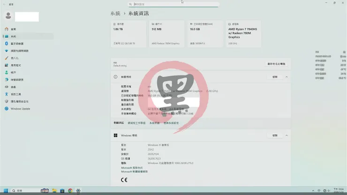Click the Settings gear in the taskbar
Viewport: 347px width, 195px height.
[78, 191]
